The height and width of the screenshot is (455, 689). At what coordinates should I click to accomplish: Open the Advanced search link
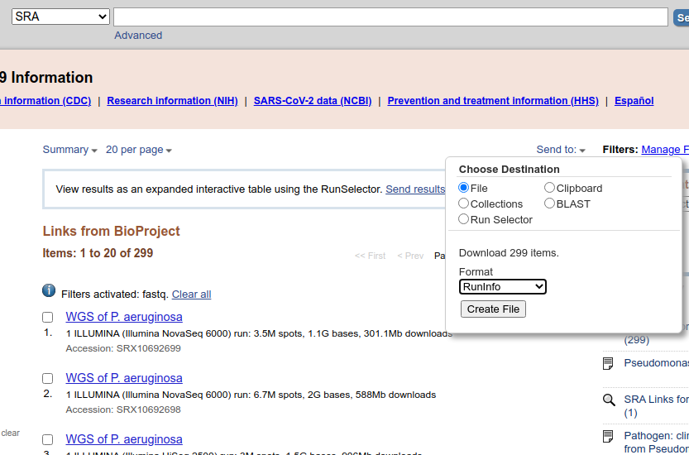coord(138,36)
